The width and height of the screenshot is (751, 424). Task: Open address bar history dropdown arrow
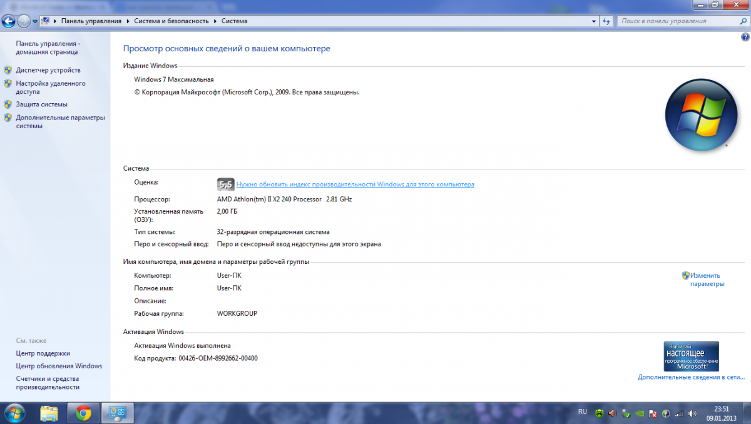pyautogui.click(x=593, y=21)
